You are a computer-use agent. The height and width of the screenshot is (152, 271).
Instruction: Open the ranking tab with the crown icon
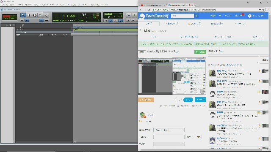click(x=194, y=24)
